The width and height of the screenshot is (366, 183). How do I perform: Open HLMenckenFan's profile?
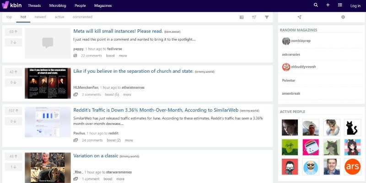(86, 87)
